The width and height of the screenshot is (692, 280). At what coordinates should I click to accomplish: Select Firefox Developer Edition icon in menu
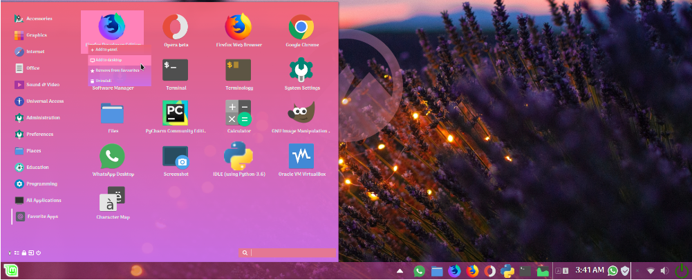point(112,28)
